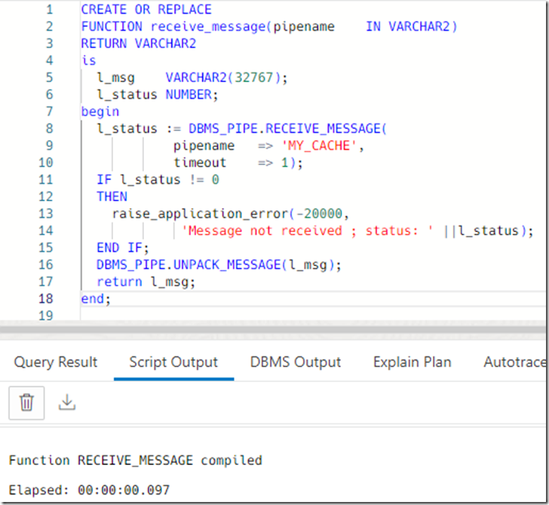Click the 'return l_msg;' statement
This screenshot has width=549, height=505.
tap(146, 282)
